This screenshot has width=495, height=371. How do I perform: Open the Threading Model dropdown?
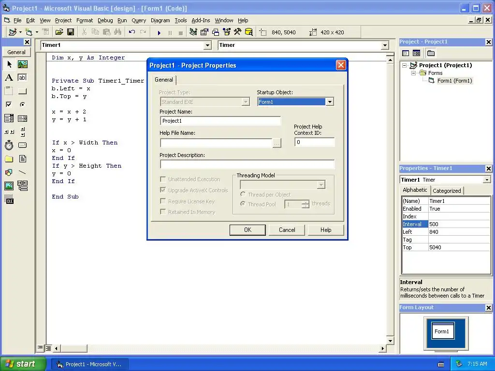click(321, 185)
